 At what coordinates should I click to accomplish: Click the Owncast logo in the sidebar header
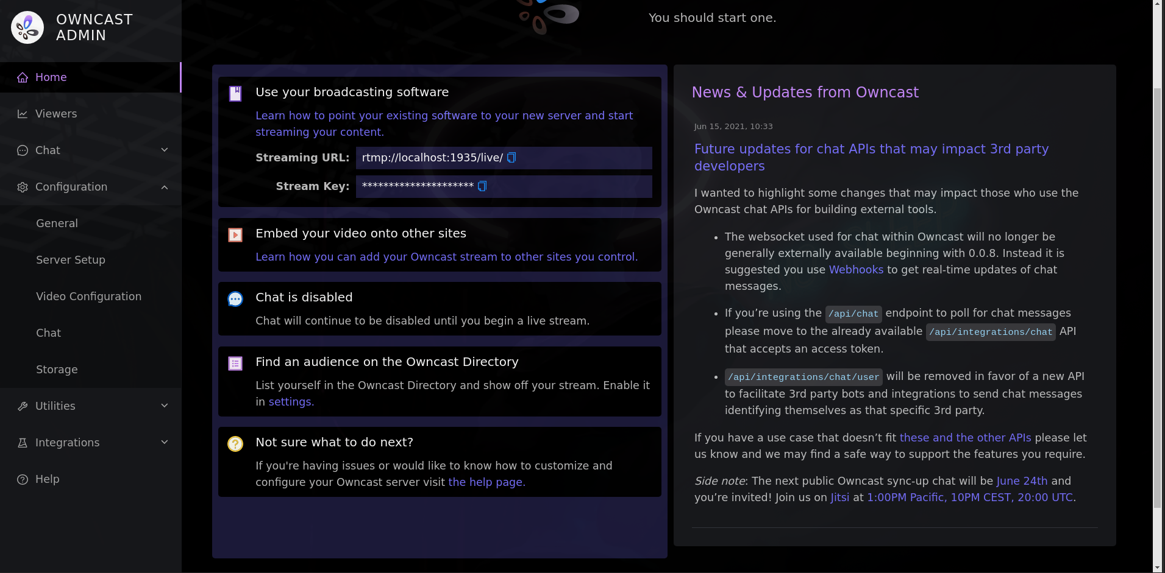27,27
